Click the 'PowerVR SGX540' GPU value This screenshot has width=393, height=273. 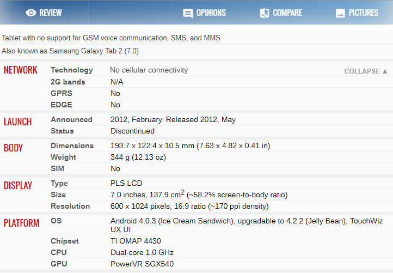coord(142,264)
